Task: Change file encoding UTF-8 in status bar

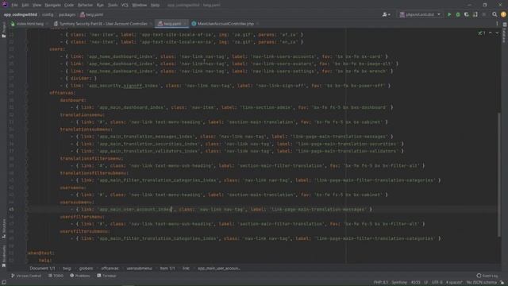Action: point(437,283)
